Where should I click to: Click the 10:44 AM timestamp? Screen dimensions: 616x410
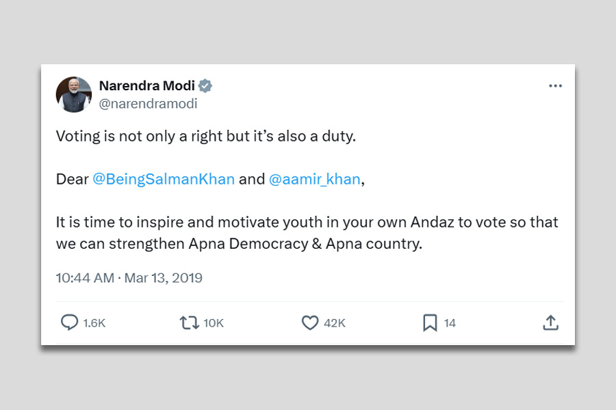tap(85, 278)
